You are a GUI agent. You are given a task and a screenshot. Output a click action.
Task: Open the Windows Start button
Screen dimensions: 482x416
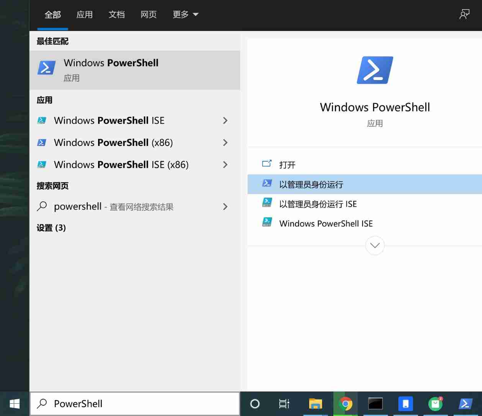[x=15, y=404]
